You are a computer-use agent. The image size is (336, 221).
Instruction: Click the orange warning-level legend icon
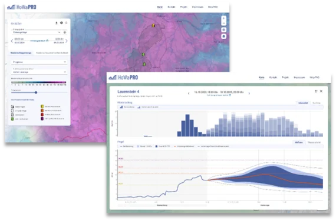coord(42,110)
